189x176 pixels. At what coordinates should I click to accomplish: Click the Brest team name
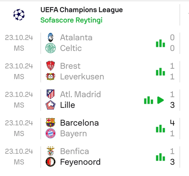tap(70, 66)
